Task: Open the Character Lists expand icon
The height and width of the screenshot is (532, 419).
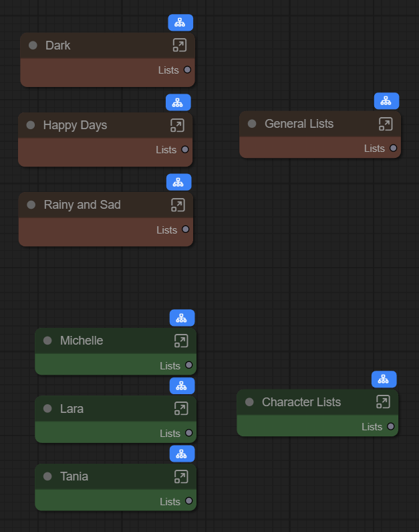Action: (x=383, y=402)
